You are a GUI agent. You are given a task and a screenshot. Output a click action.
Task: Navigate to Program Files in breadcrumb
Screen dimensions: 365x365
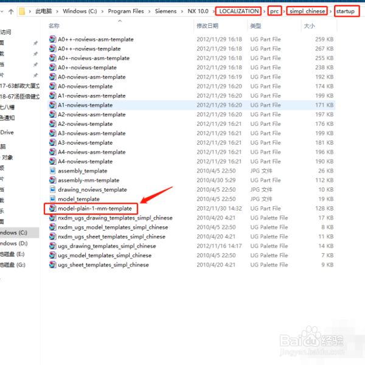tap(126, 11)
